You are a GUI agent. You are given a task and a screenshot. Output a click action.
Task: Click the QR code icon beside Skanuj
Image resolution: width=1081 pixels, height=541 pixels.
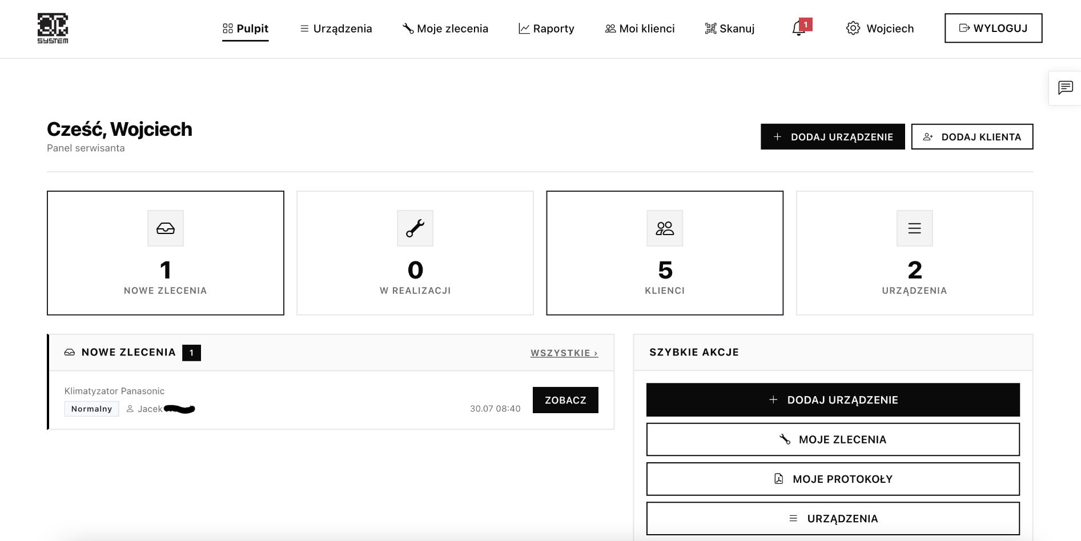pyautogui.click(x=710, y=29)
